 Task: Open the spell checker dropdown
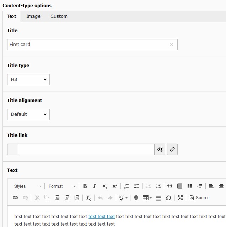pos(123,198)
